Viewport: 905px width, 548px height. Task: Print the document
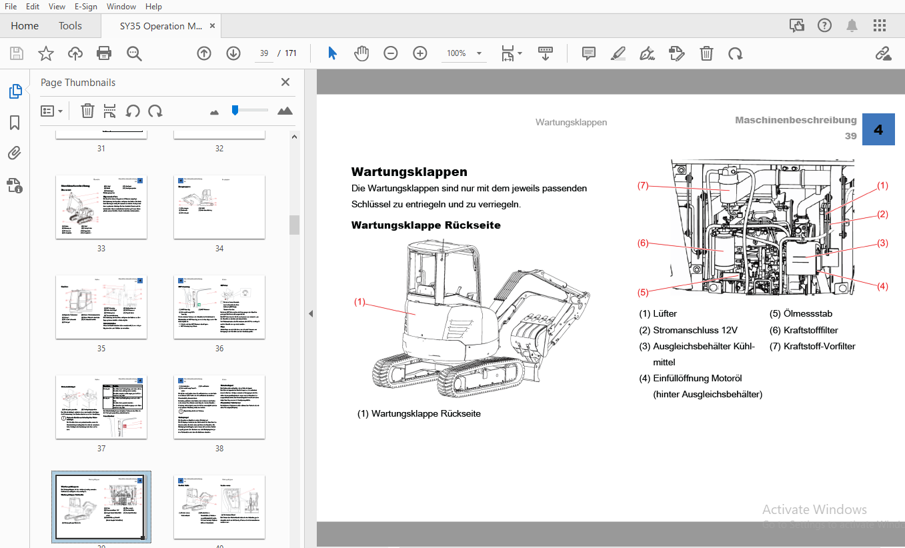[104, 53]
